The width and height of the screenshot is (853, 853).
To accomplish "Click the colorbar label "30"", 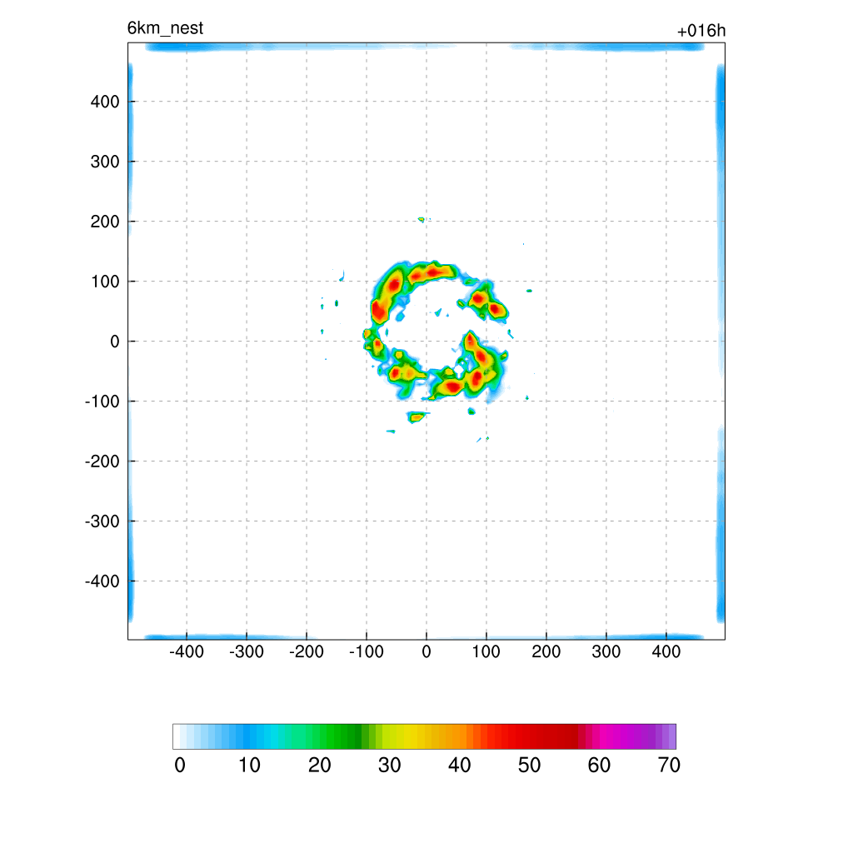I will click(390, 766).
